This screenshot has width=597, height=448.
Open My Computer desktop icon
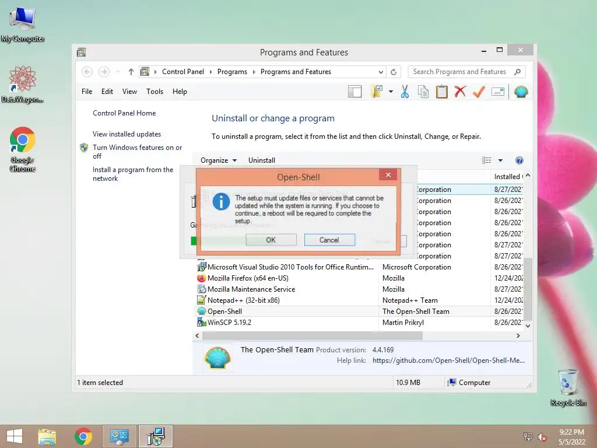23,24
